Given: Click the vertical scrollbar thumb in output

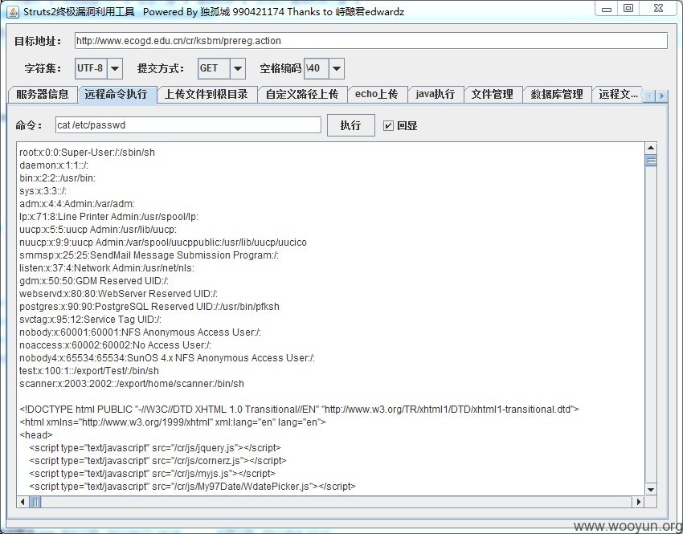Looking at the screenshot, I should 651,161.
